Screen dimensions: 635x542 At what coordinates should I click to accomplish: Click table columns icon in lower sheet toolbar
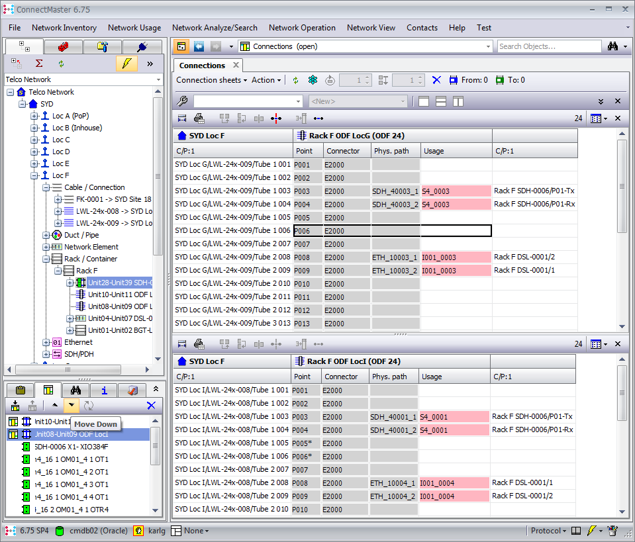click(x=596, y=344)
